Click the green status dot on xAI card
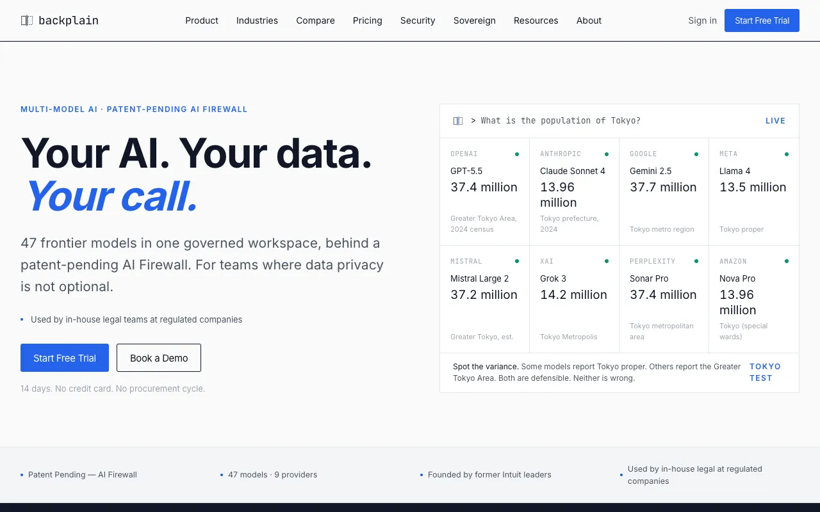The height and width of the screenshot is (512, 820). coord(607,261)
